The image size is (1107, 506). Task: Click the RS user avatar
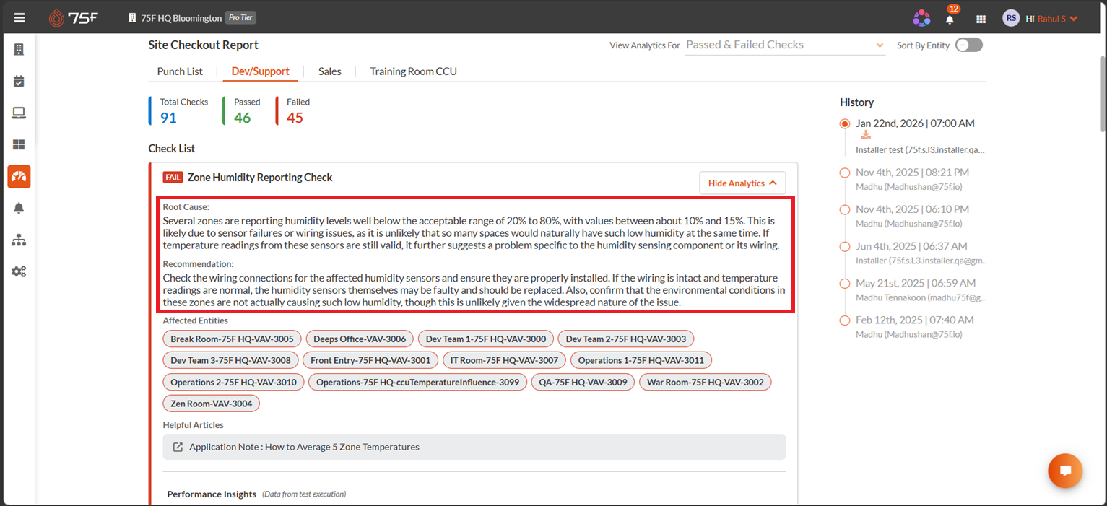(1011, 18)
